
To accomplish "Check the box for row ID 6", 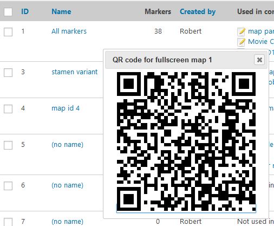I will point(8,186).
